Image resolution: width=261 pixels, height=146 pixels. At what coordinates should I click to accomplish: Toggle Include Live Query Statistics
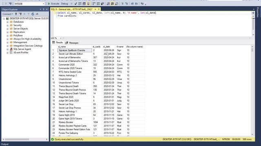(98, 4)
